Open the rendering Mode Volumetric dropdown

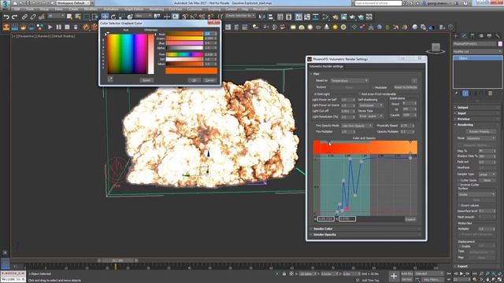click(x=481, y=138)
